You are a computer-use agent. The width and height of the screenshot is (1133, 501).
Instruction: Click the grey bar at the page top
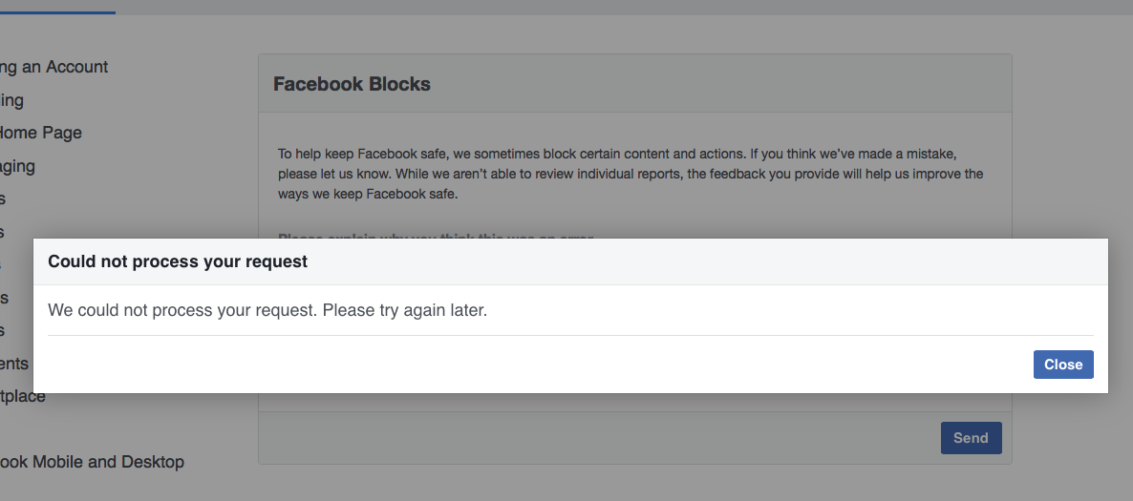tap(621, 8)
